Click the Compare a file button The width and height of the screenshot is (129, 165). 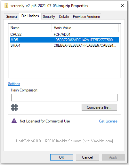(x=99, y=107)
